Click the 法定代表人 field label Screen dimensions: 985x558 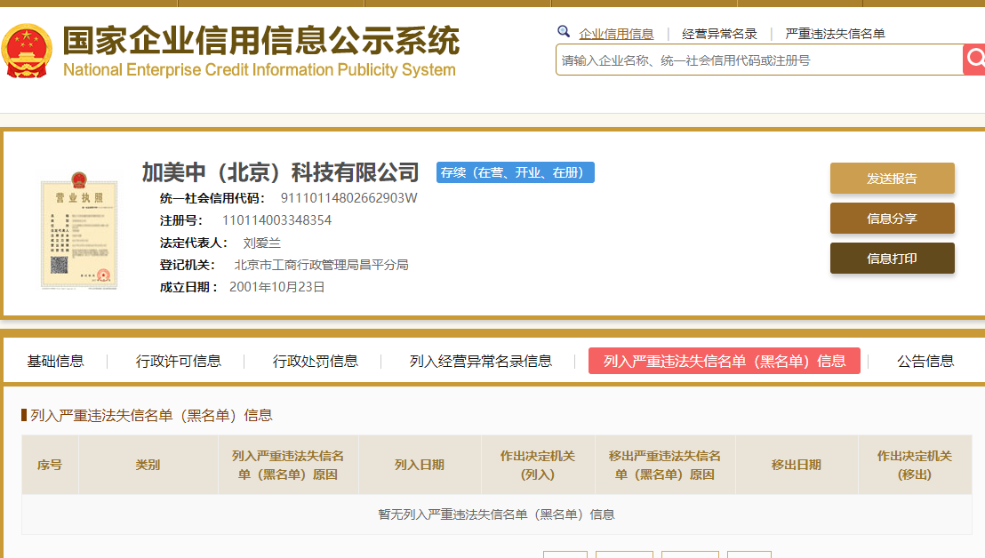(194, 243)
